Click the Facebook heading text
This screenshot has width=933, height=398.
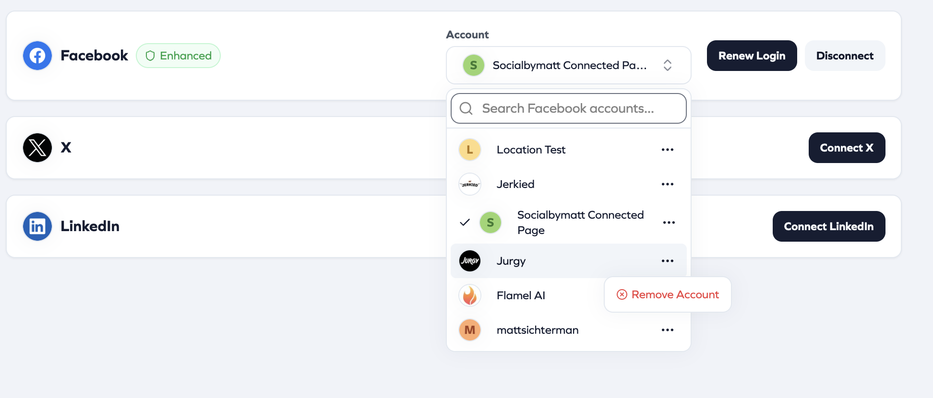tap(94, 56)
